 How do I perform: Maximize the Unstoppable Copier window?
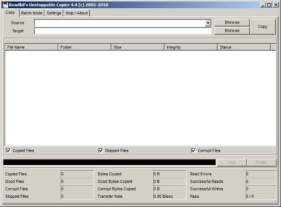pyautogui.click(x=269, y=5)
